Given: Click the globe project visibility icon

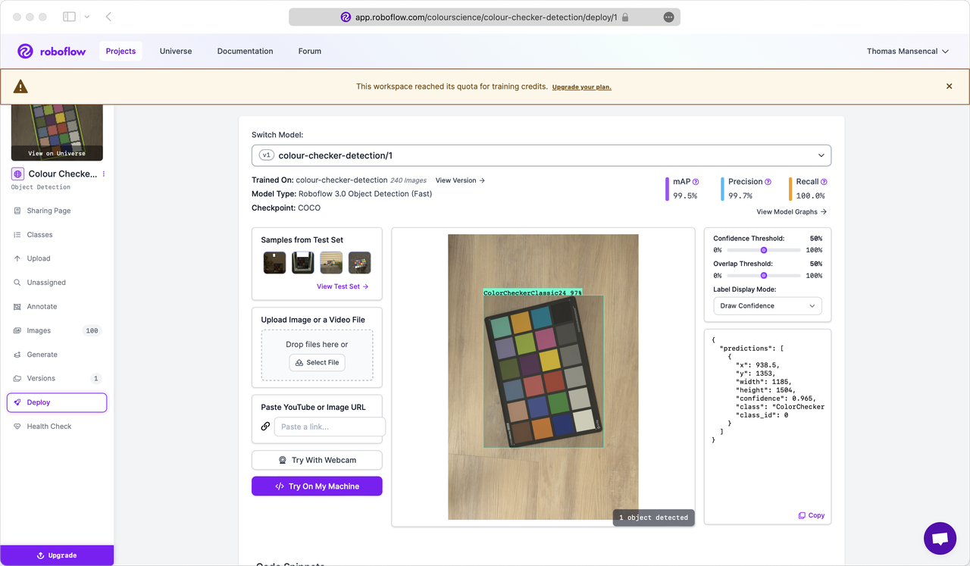Looking at the screenshot, I should pyautogui.click(x=18, y=174).
